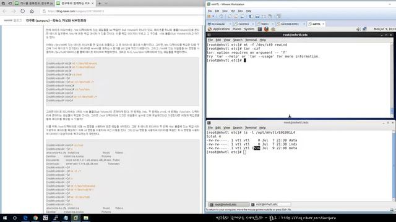Select first root@mhvtl:/etc taskbar window button
This screenshot has height=222, width=396.
coord(228,204)
